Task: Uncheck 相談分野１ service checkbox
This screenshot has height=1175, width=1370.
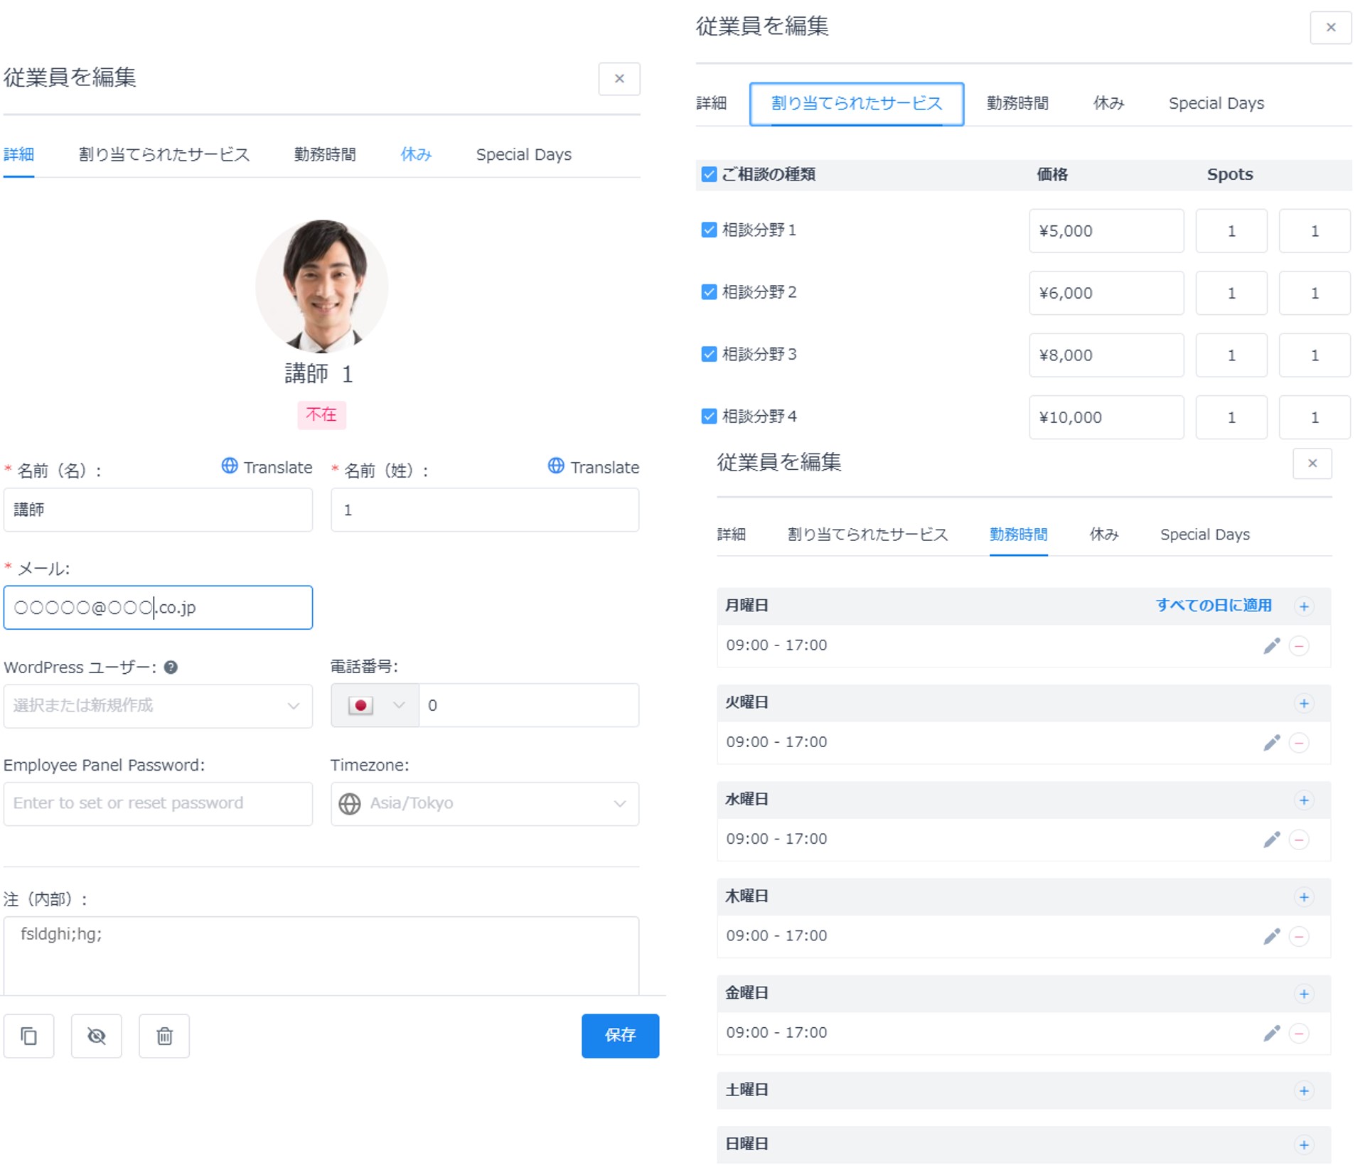Action: tap(708, 230)
